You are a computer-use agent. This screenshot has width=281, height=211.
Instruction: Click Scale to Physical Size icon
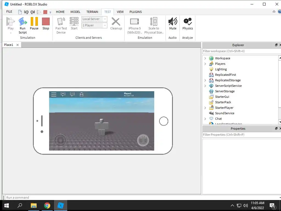(x=154, y=21)
